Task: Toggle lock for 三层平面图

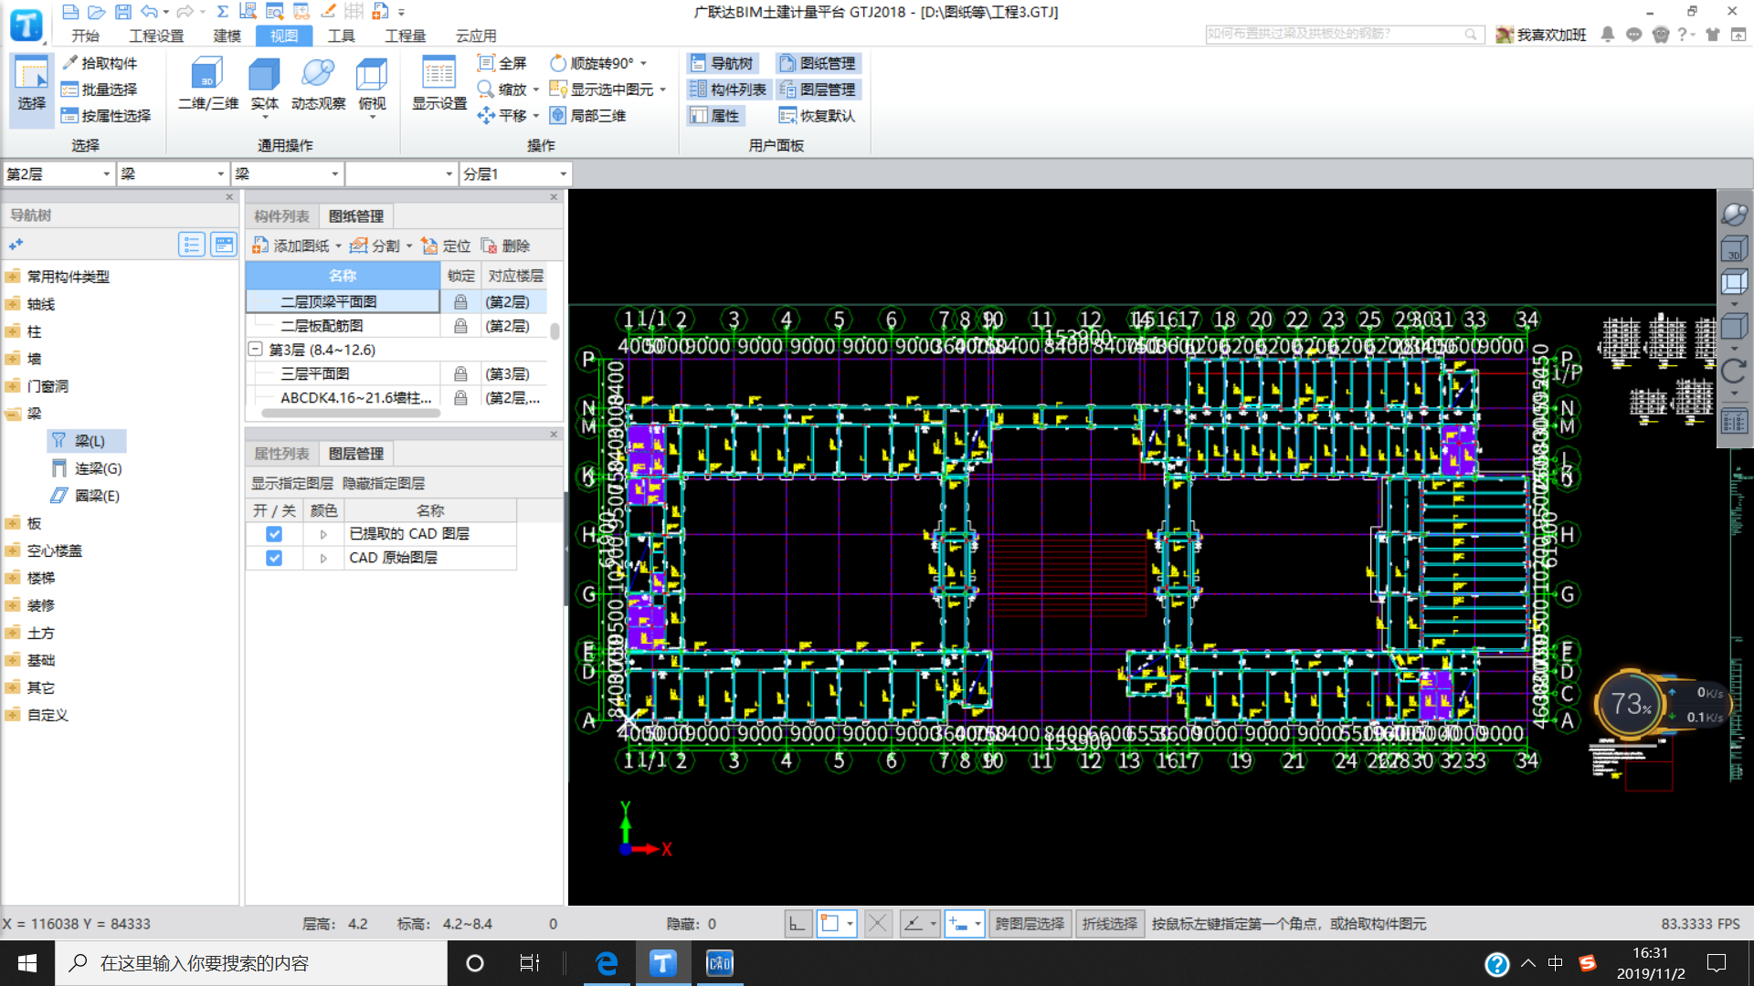Action: coord(460,373)
